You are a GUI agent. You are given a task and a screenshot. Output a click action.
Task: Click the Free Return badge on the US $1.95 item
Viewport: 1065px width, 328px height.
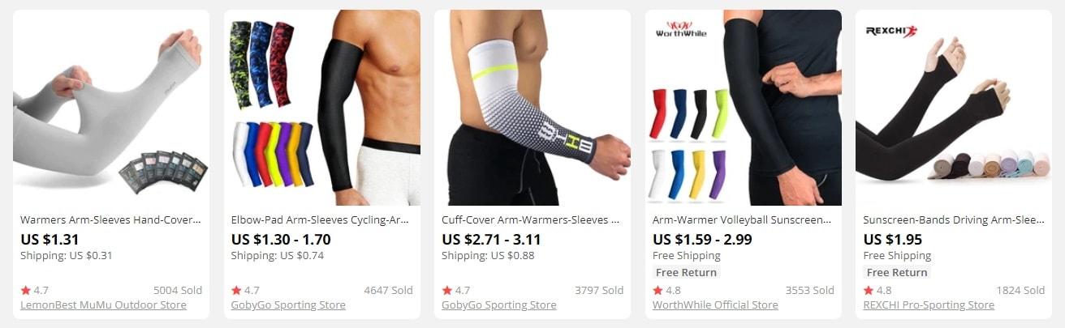point(896,273)
